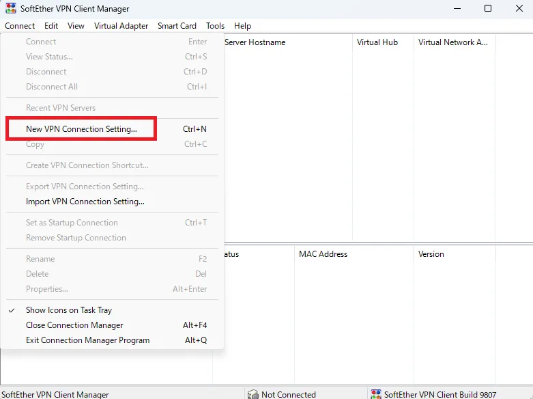Open the Tools menu
This screenshot has width=533, height=399.
(x=215, y=26)
